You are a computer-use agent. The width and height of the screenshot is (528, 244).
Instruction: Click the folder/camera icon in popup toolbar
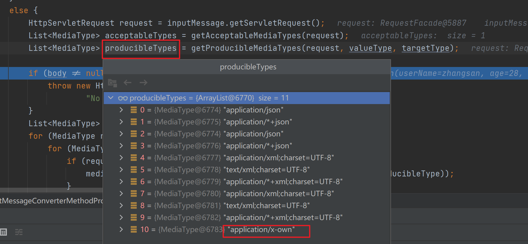pyautogui.click(x=112, y=83)
